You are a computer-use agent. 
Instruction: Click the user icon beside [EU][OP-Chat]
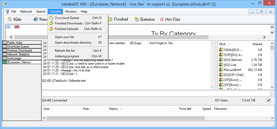[221, 75]
